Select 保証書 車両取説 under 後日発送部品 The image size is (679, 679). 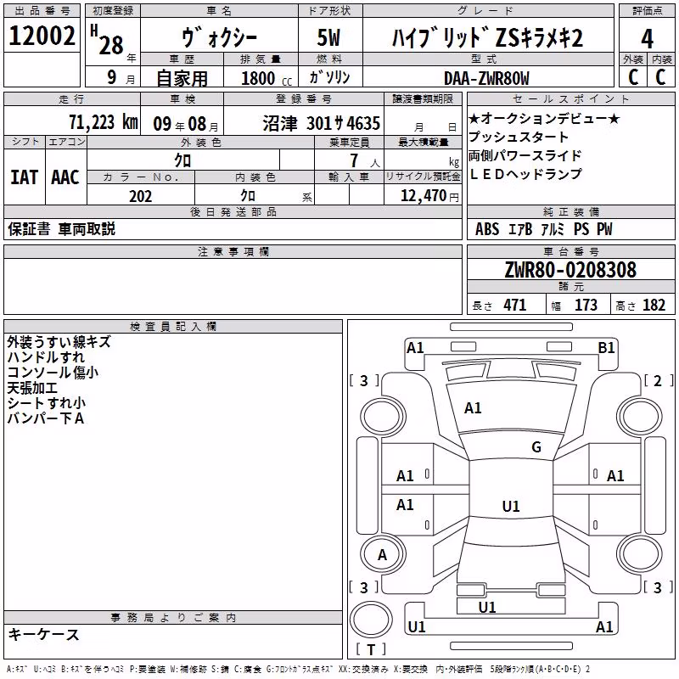(x=61, y=229)
